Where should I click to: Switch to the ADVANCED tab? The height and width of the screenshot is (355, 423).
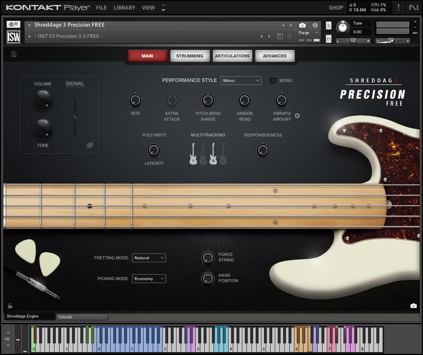point(275,56)
